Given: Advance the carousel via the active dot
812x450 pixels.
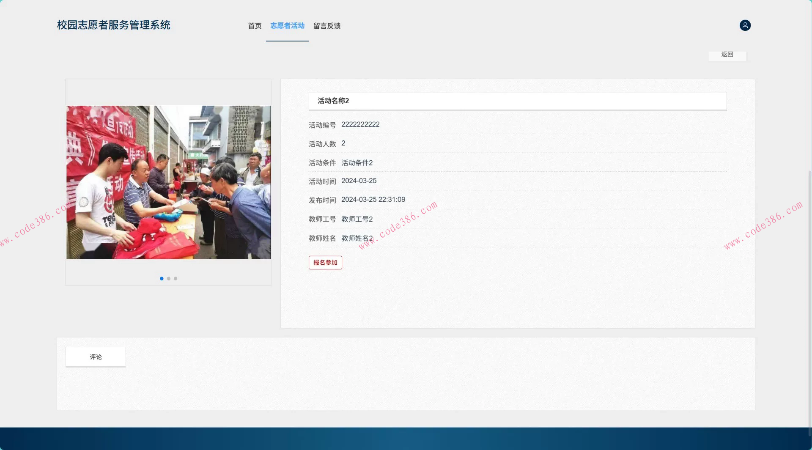Looking at the screenshot, I should [161, 278].
